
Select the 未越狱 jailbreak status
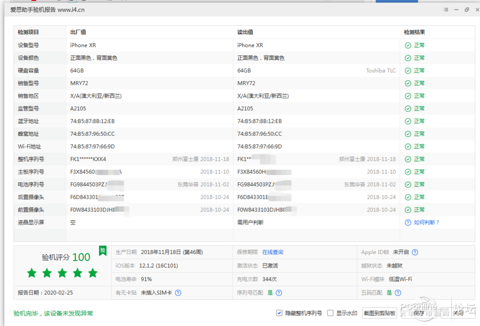(394, 266)
